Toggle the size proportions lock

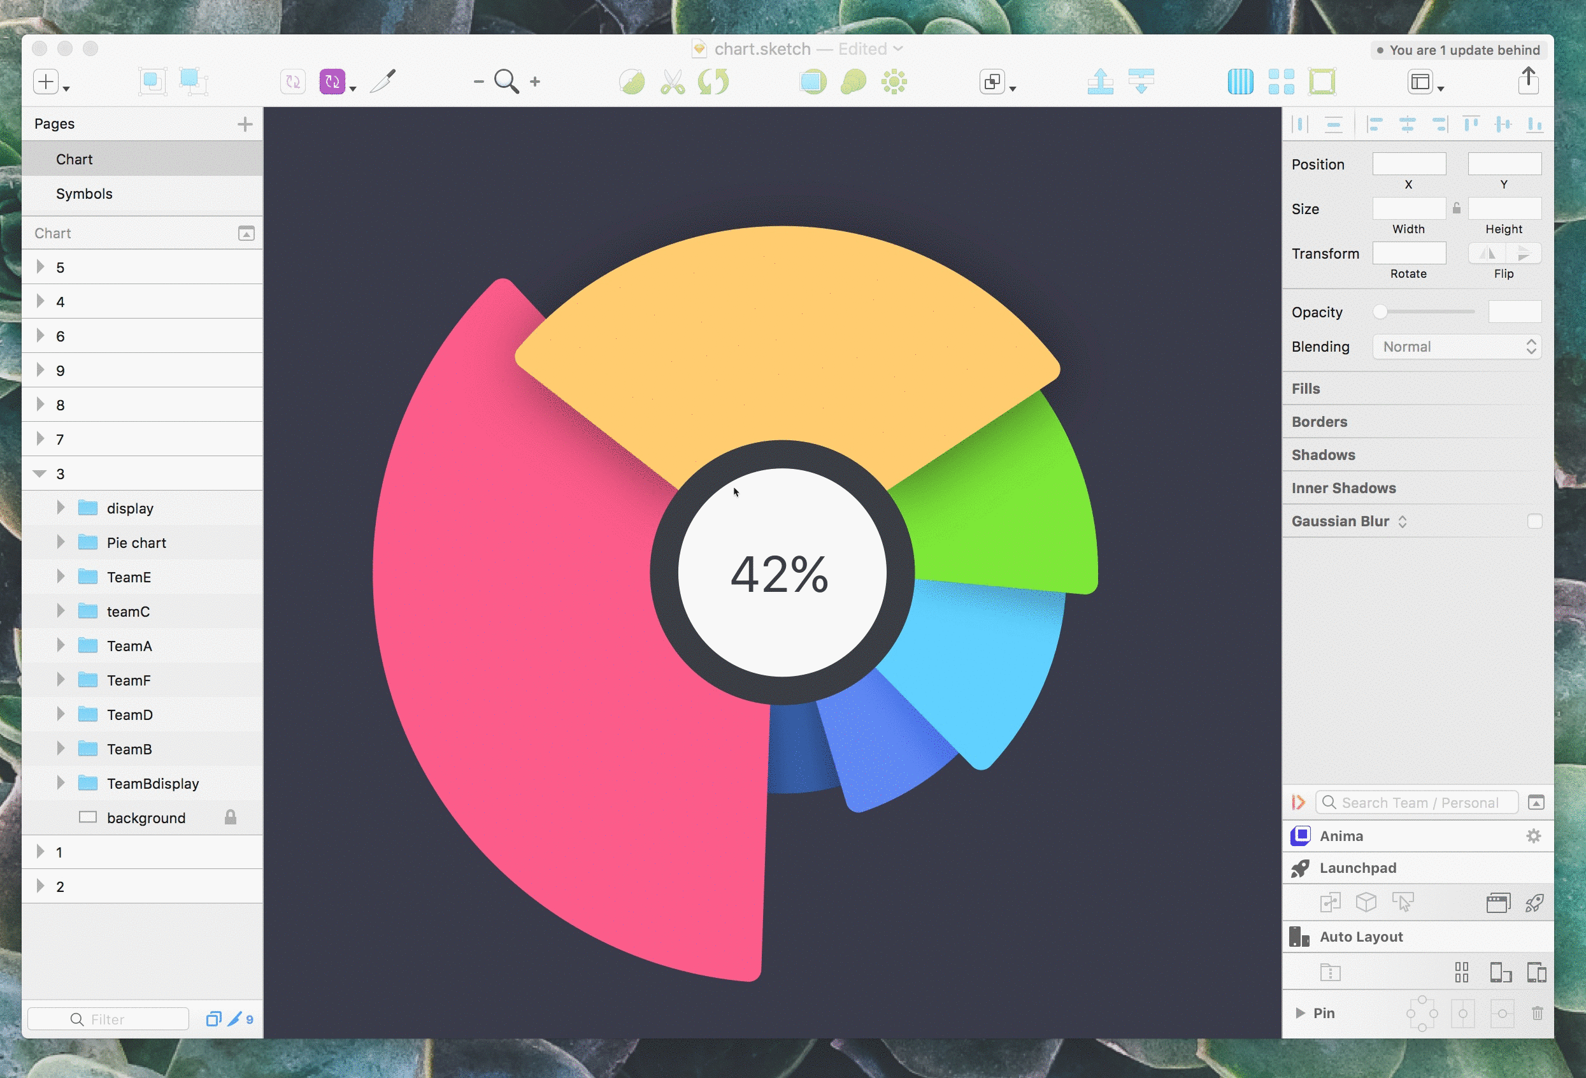1456,208
